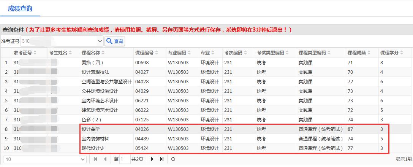Click course code 04489
Image resolution: width=413 pixels, height=167 pixels.
click(142, 139)
